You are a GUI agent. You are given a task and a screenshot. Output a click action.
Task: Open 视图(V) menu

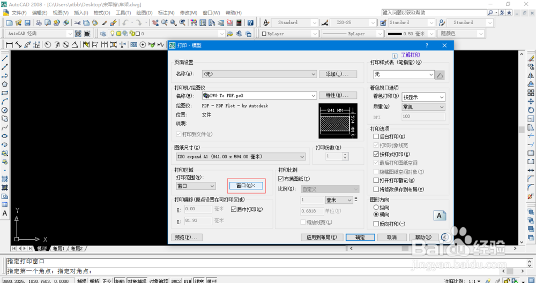tap(61, 13)
